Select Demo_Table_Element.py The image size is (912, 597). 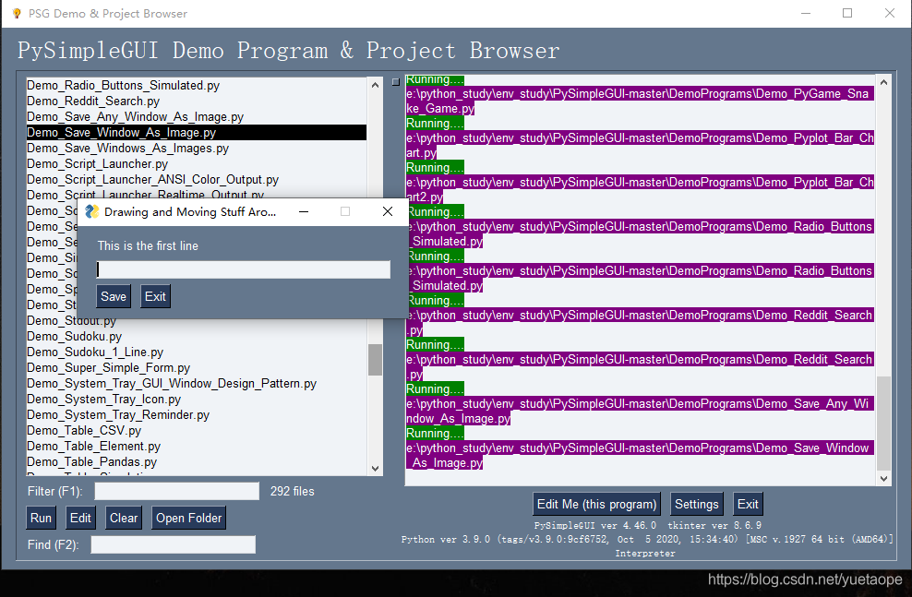coord(197,447)
